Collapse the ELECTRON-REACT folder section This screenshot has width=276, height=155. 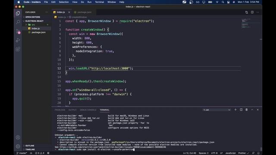[x=34, y=21]
